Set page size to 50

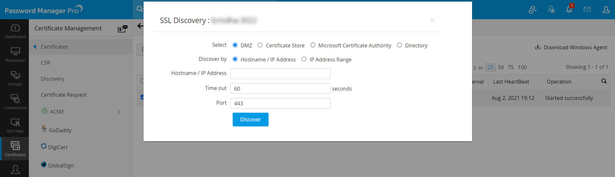pyautogui.click(x=501, y=67)
